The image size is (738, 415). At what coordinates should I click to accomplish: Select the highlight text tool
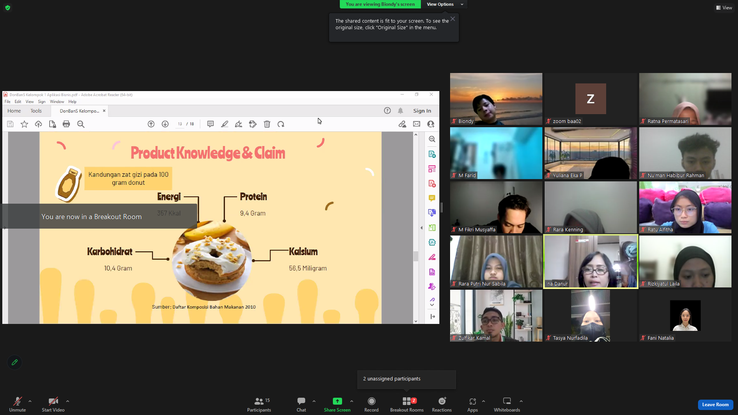tap(224, 124)
